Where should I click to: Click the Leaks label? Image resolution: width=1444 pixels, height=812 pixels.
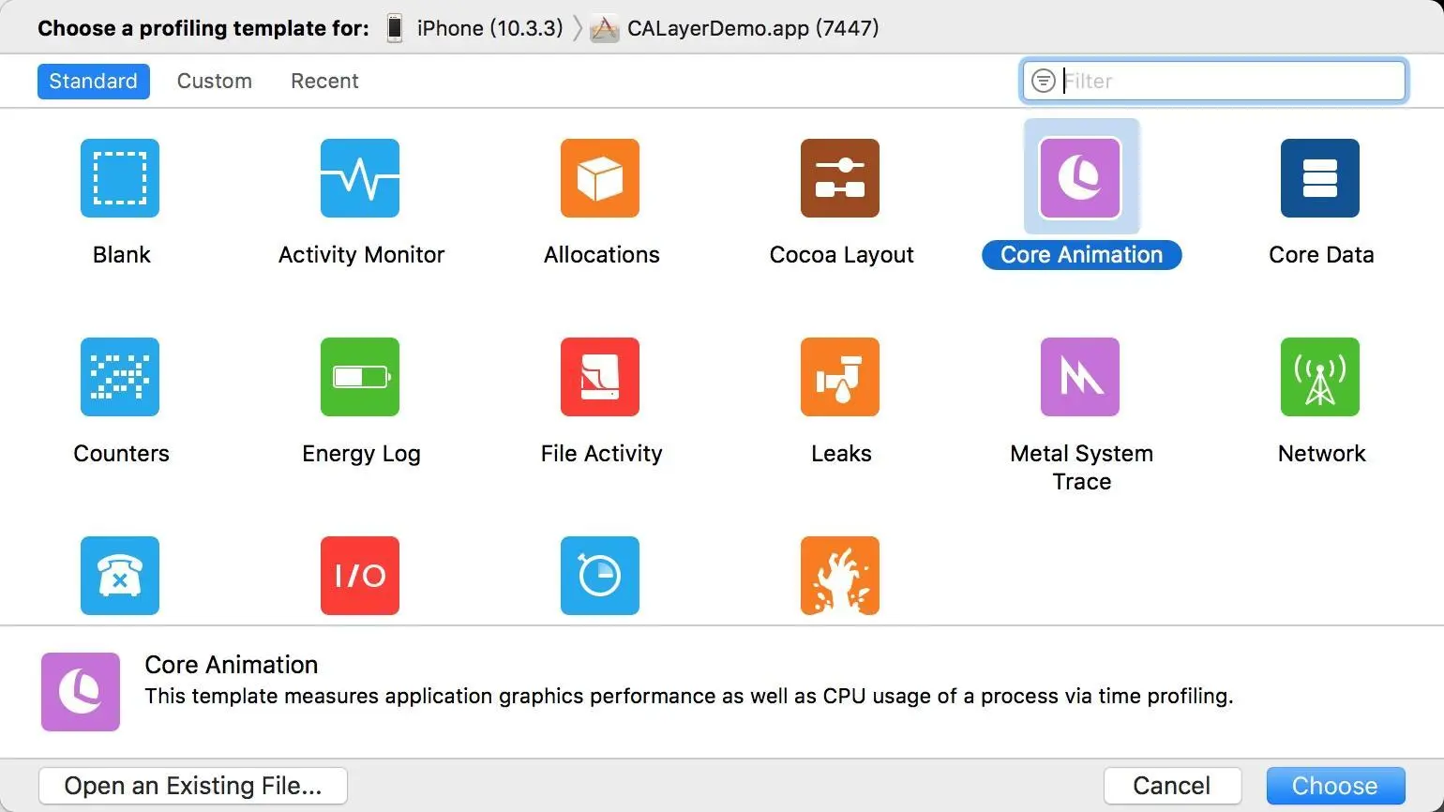(842, 454)
